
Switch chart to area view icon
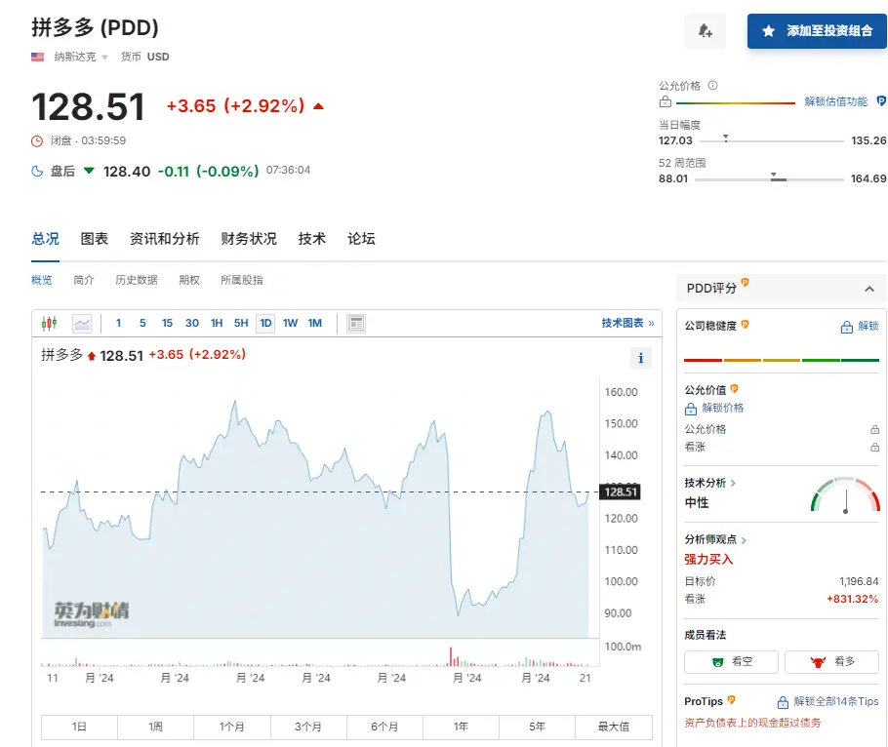pos(82,324)
